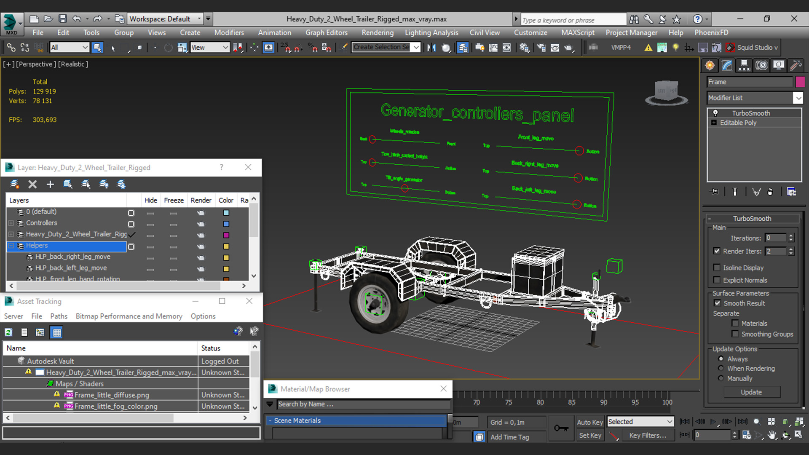Screen dimensions: 809x455
Task: Click the Controllers layer blue color swatch
Action: pos(226,224)
